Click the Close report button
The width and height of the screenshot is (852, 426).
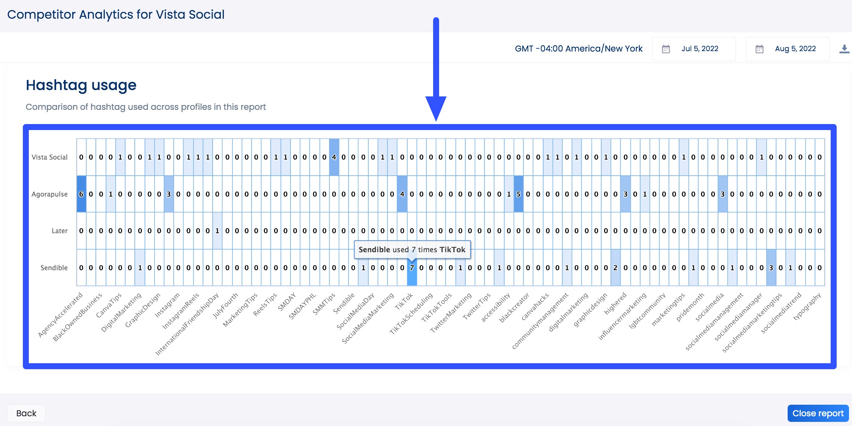818,413
